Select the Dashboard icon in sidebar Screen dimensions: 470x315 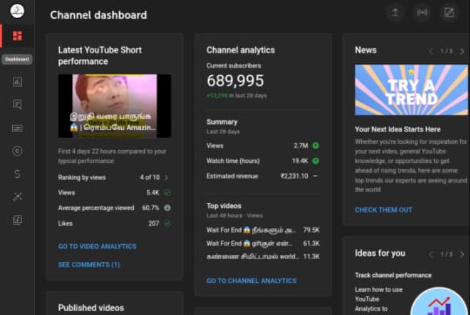pyautogui.click(x=17, y=35)
